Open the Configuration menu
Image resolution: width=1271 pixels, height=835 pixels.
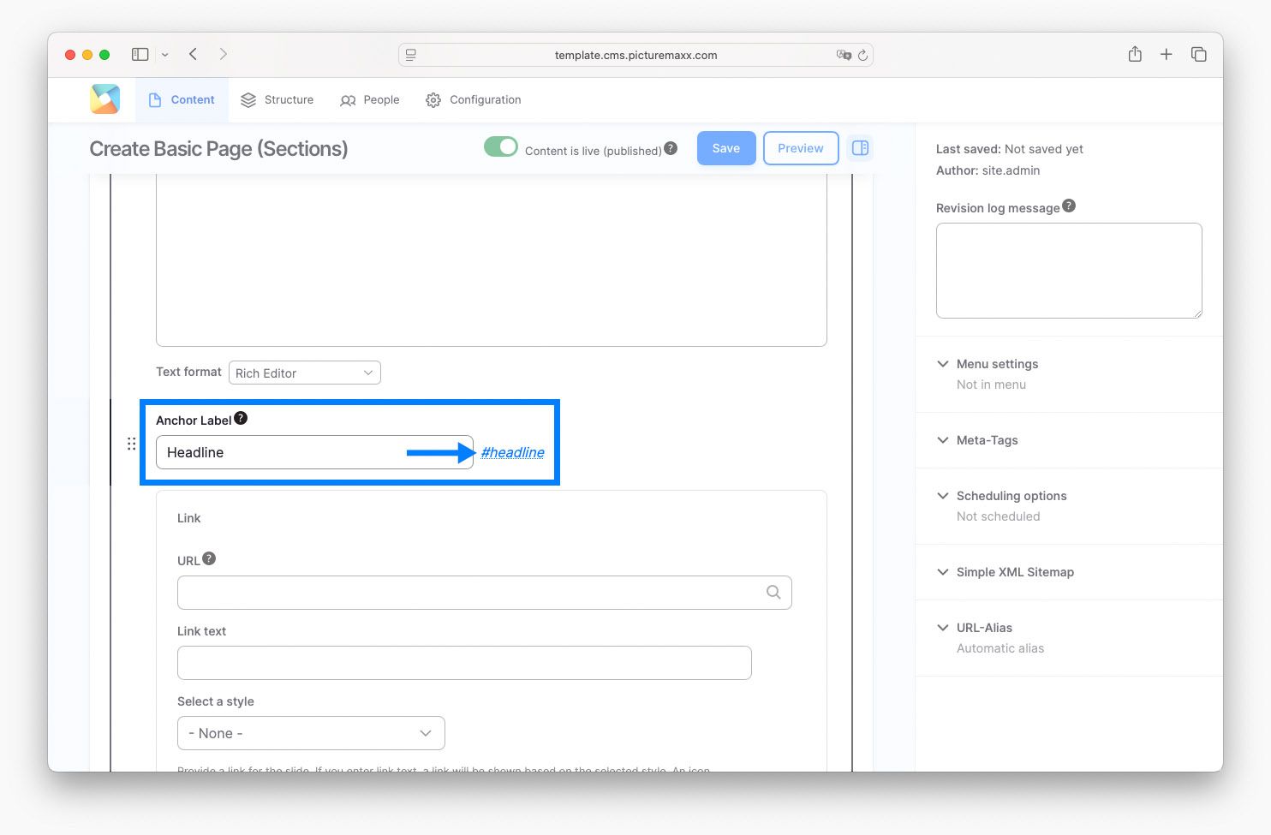pos(474,100)
